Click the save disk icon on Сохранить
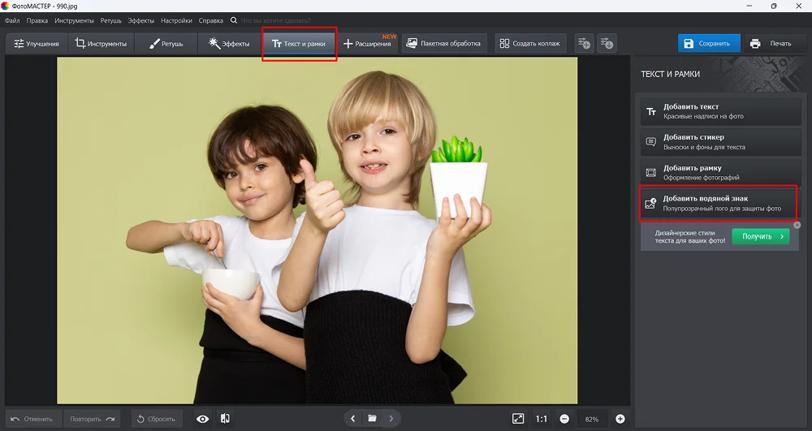 tap(689, 44)
